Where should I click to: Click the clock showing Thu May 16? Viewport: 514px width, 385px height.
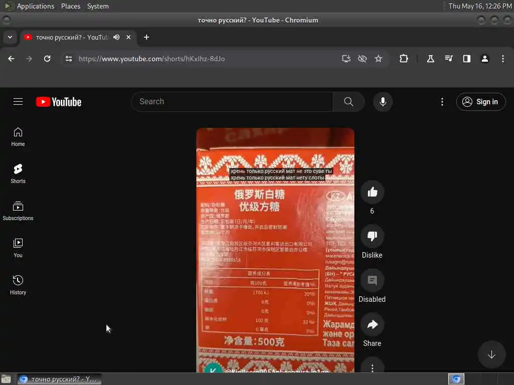click(480, 6)
